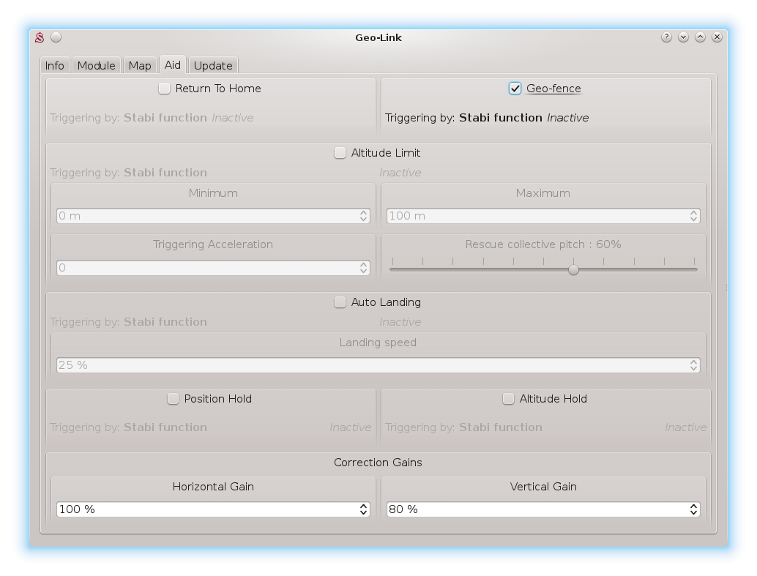This screenshot has height=576, width=757.
Task: Open the window menu via the app logo
Action: point(40,37)
